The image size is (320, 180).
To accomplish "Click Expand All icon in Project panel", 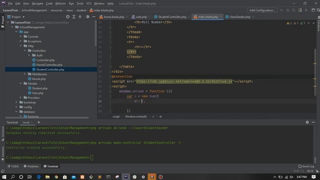I will click(74, 16).
